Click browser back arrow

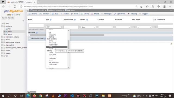pyautogui.click(x=4, y=7)
